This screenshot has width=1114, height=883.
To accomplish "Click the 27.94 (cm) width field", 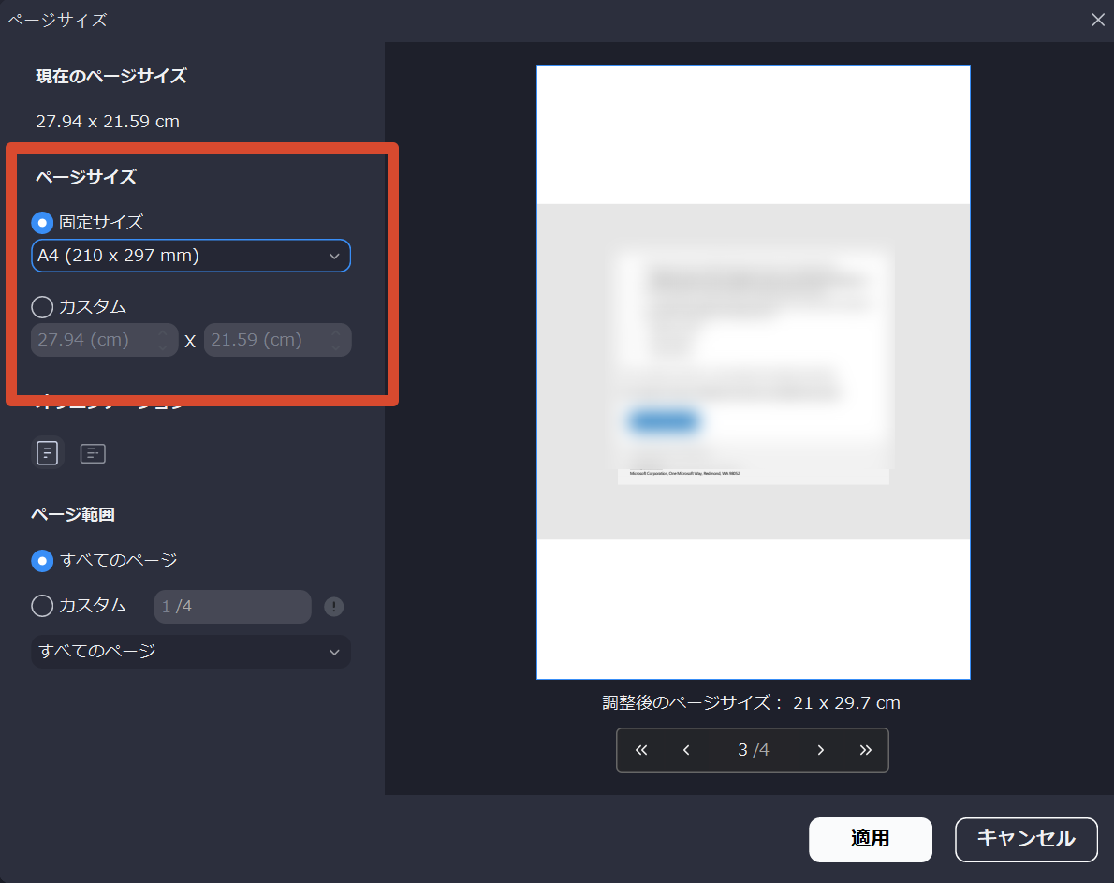I will [x=105, y=340].
